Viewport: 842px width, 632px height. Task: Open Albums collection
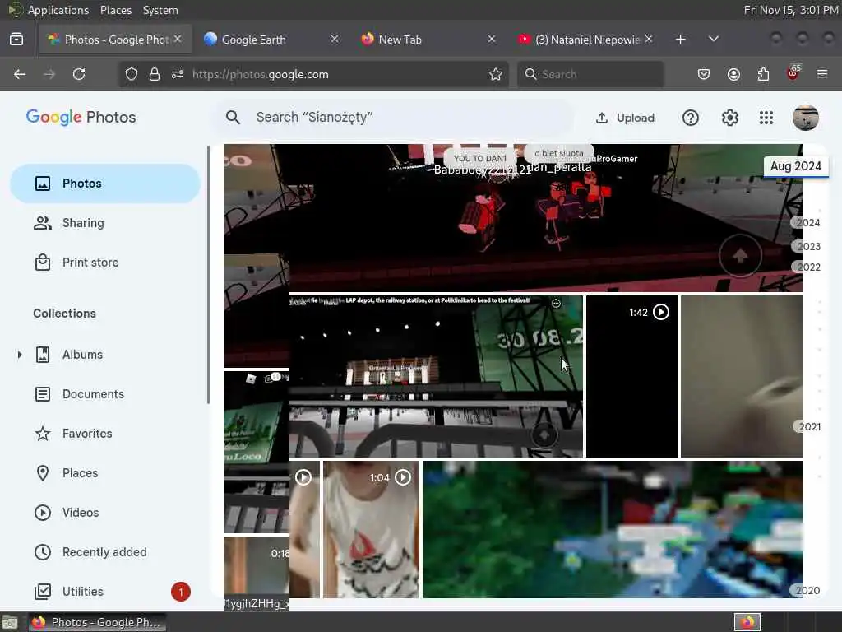pos(82,355)
